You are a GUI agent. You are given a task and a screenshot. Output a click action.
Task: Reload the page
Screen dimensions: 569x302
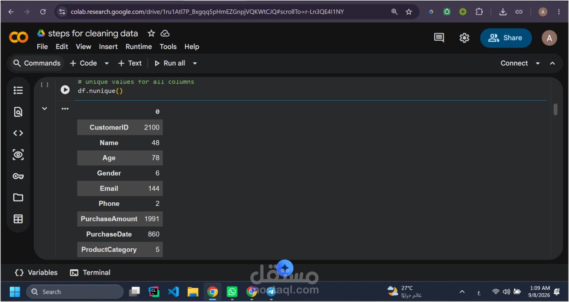43,12
